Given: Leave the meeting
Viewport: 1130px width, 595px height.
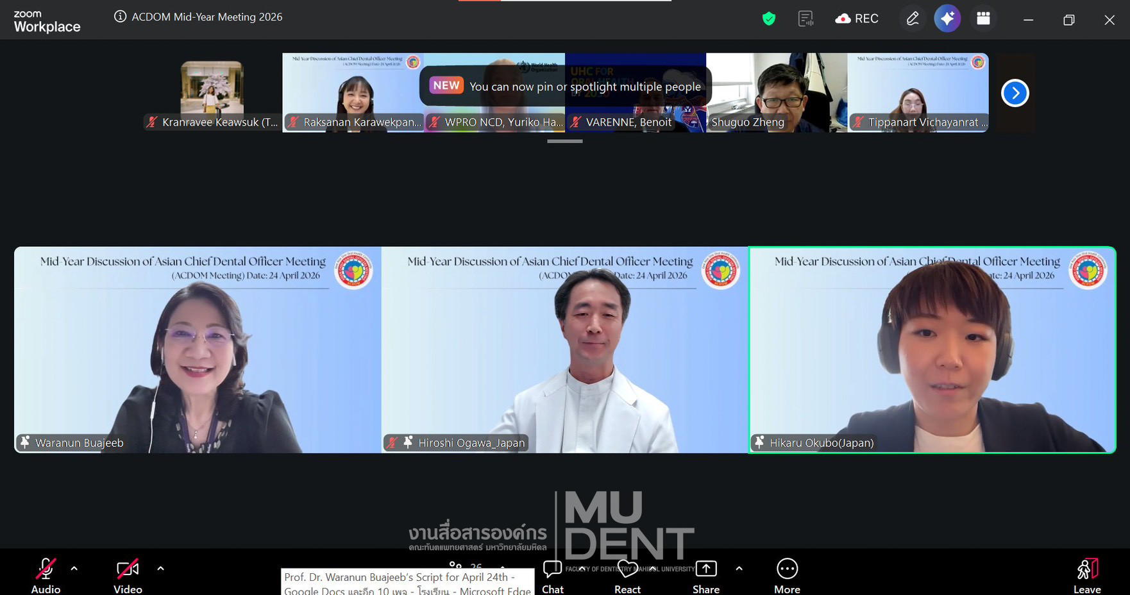Looking at the screenshot, I should [1087, 575].
